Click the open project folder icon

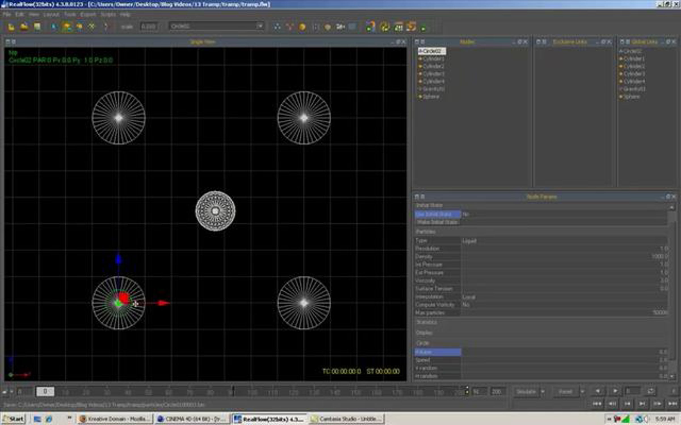(x=24, y=27)
